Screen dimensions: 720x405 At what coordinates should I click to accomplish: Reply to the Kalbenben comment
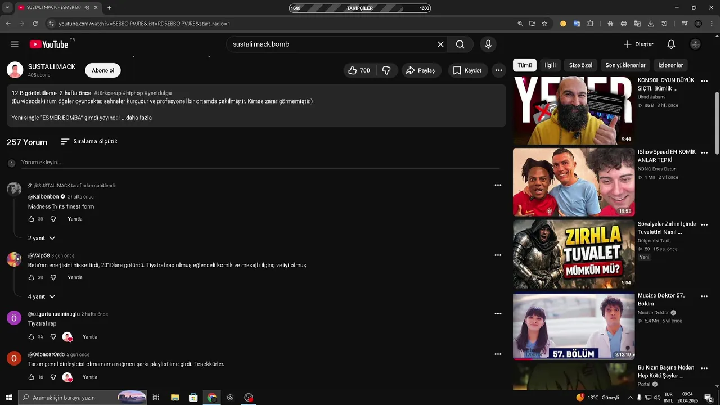[75, 219]
